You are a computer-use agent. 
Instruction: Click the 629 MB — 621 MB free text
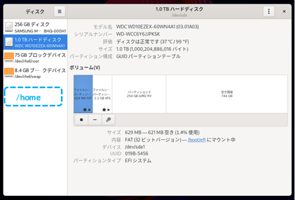162,132
